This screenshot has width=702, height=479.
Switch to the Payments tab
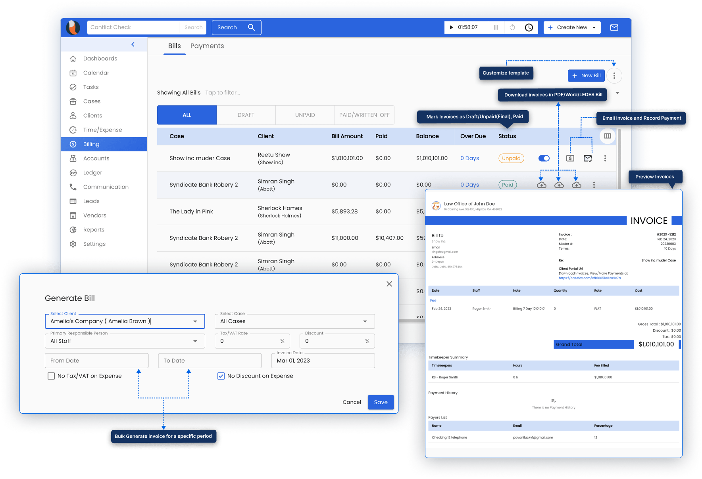coord(207,46)
